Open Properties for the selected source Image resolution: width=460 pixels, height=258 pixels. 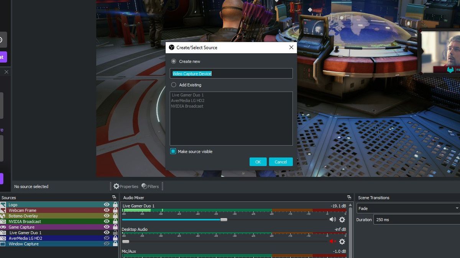click(126, 186)
